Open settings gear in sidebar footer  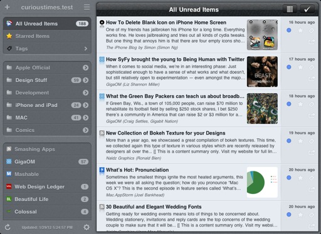[87, 227]
